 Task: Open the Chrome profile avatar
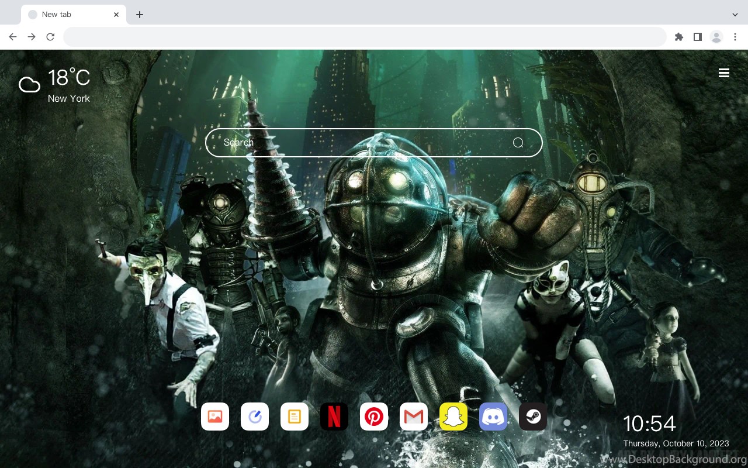[x=716, y=37]
